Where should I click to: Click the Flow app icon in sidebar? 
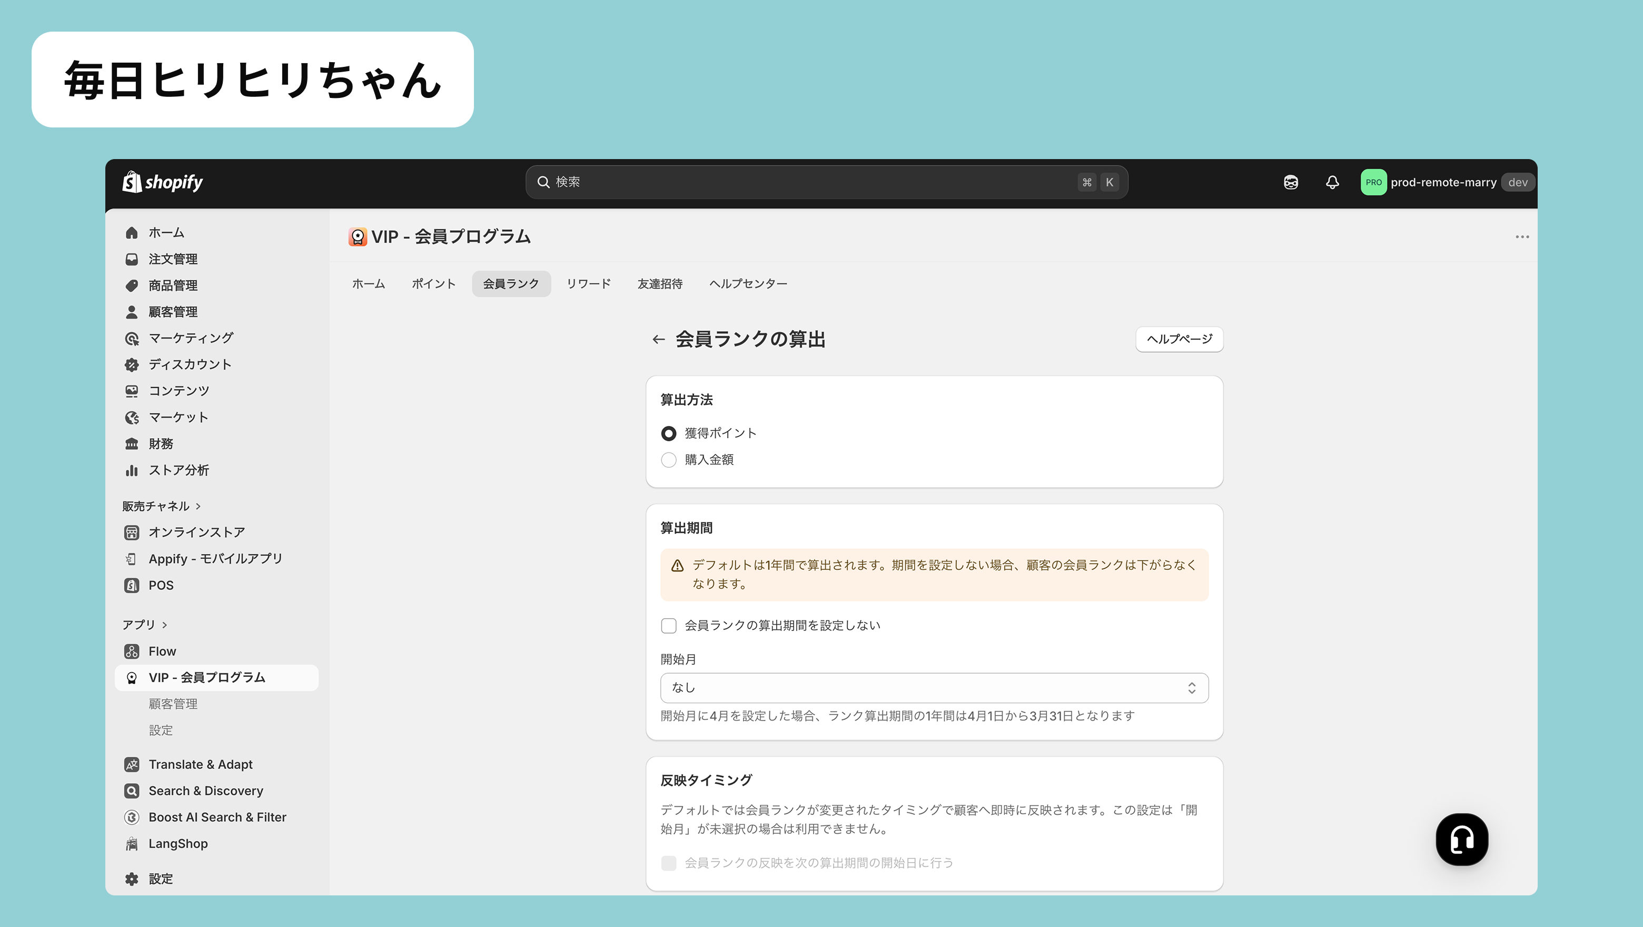coord(132,652)
